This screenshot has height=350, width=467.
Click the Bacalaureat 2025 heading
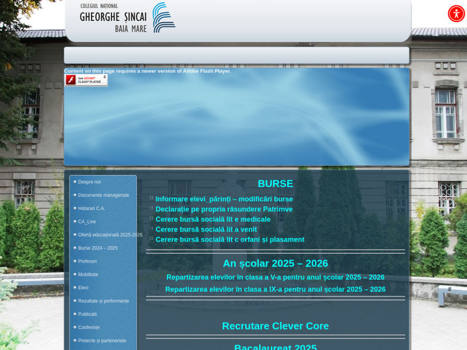click(x=274, y=346)
